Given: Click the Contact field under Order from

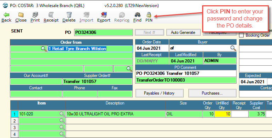Looking at the screenshot, I should click(36, 94).
